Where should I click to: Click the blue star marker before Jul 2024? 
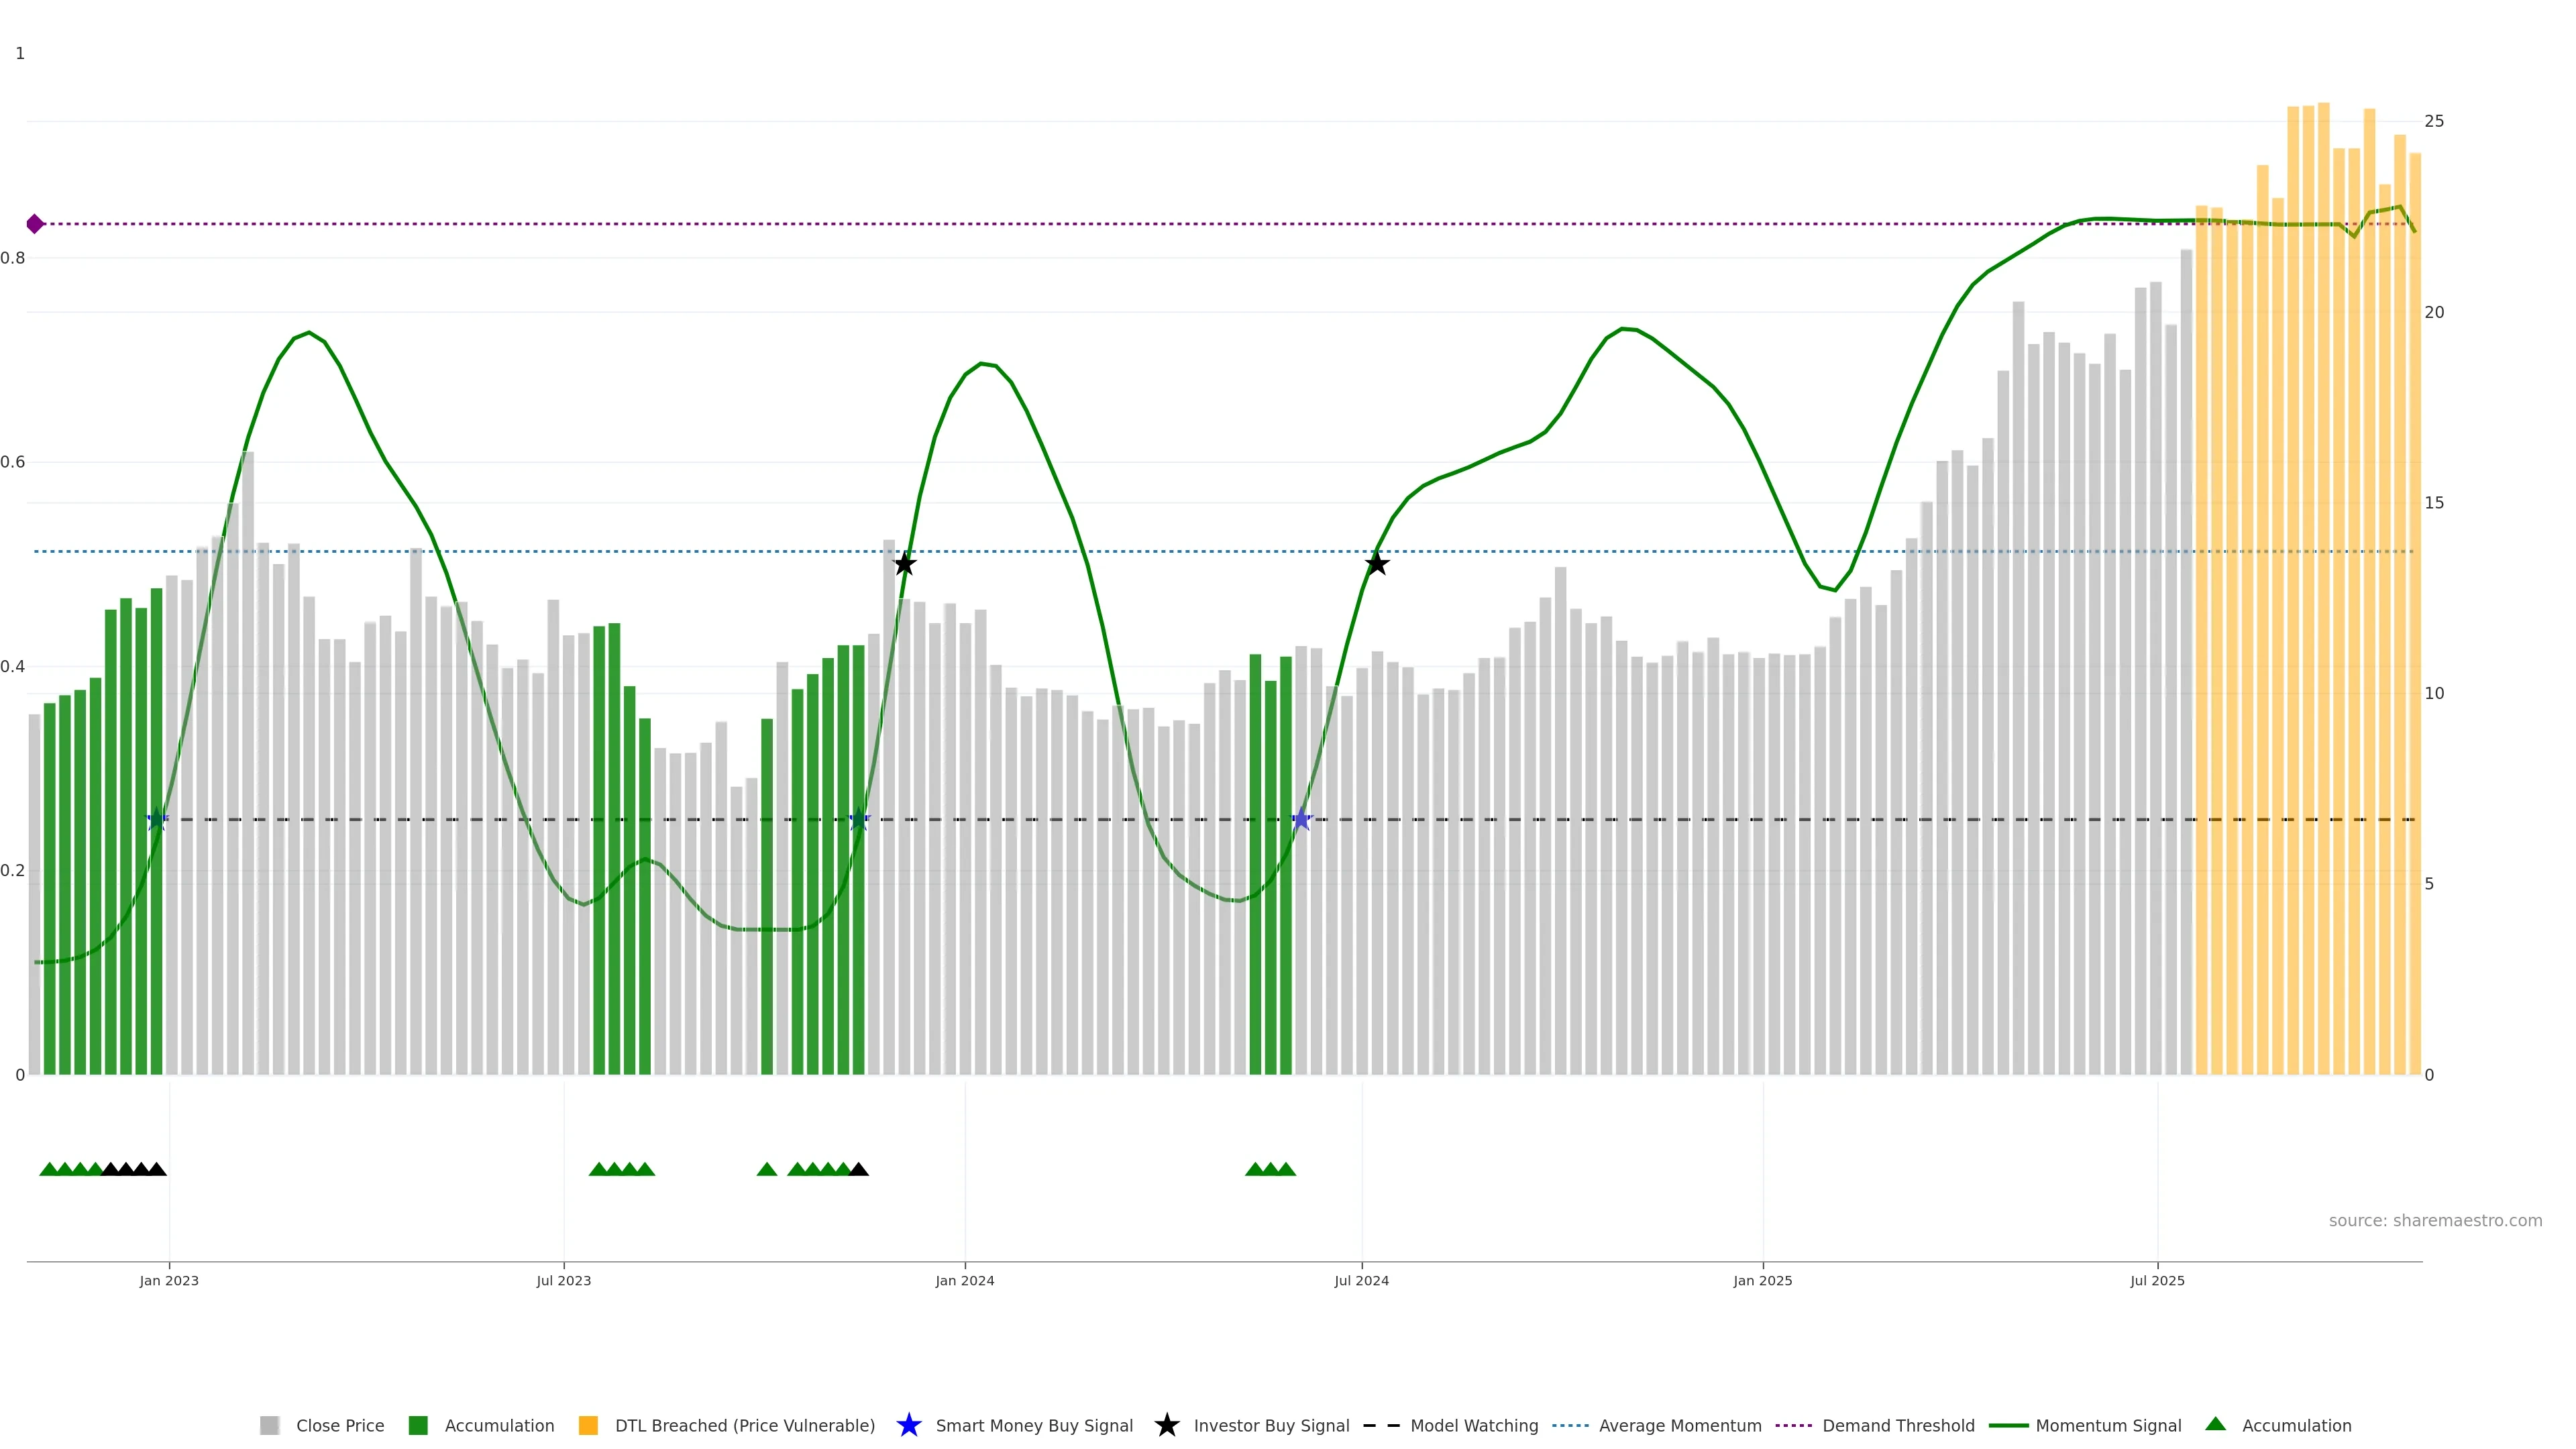pos(1300,820)
